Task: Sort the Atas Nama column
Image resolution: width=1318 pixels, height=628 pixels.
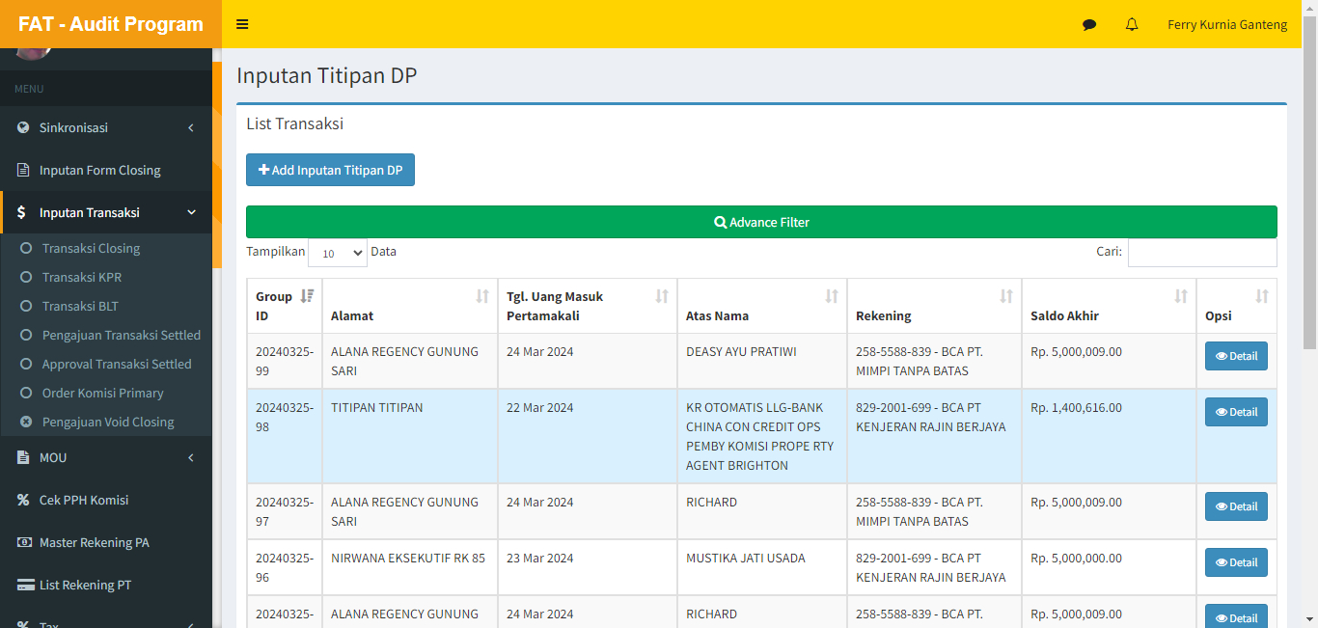Action: point(831,296)
